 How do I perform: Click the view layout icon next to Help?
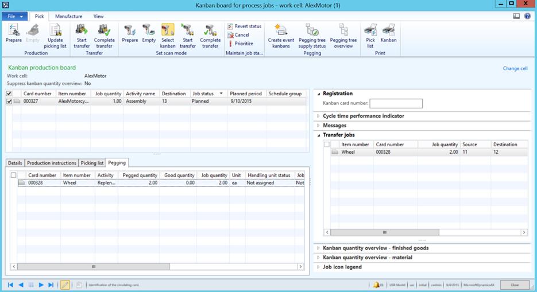pos(516,16)
